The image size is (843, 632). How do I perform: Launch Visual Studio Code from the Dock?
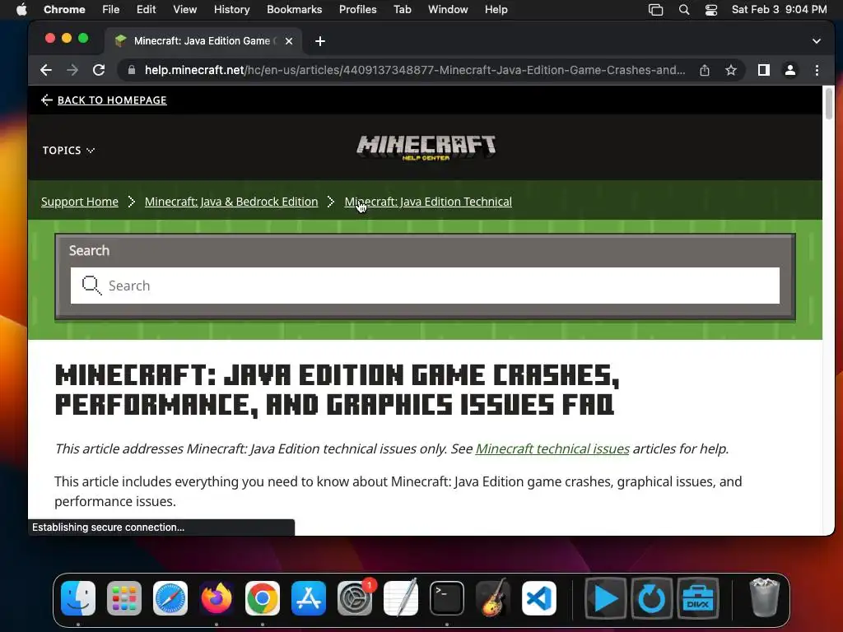coord(539,598)
